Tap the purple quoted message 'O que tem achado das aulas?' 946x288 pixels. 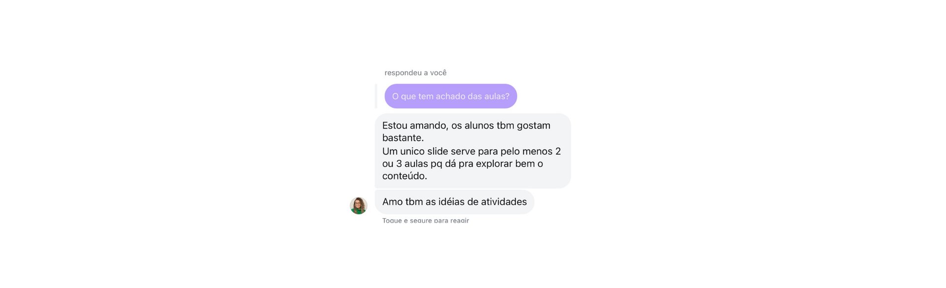coord(450,96)
